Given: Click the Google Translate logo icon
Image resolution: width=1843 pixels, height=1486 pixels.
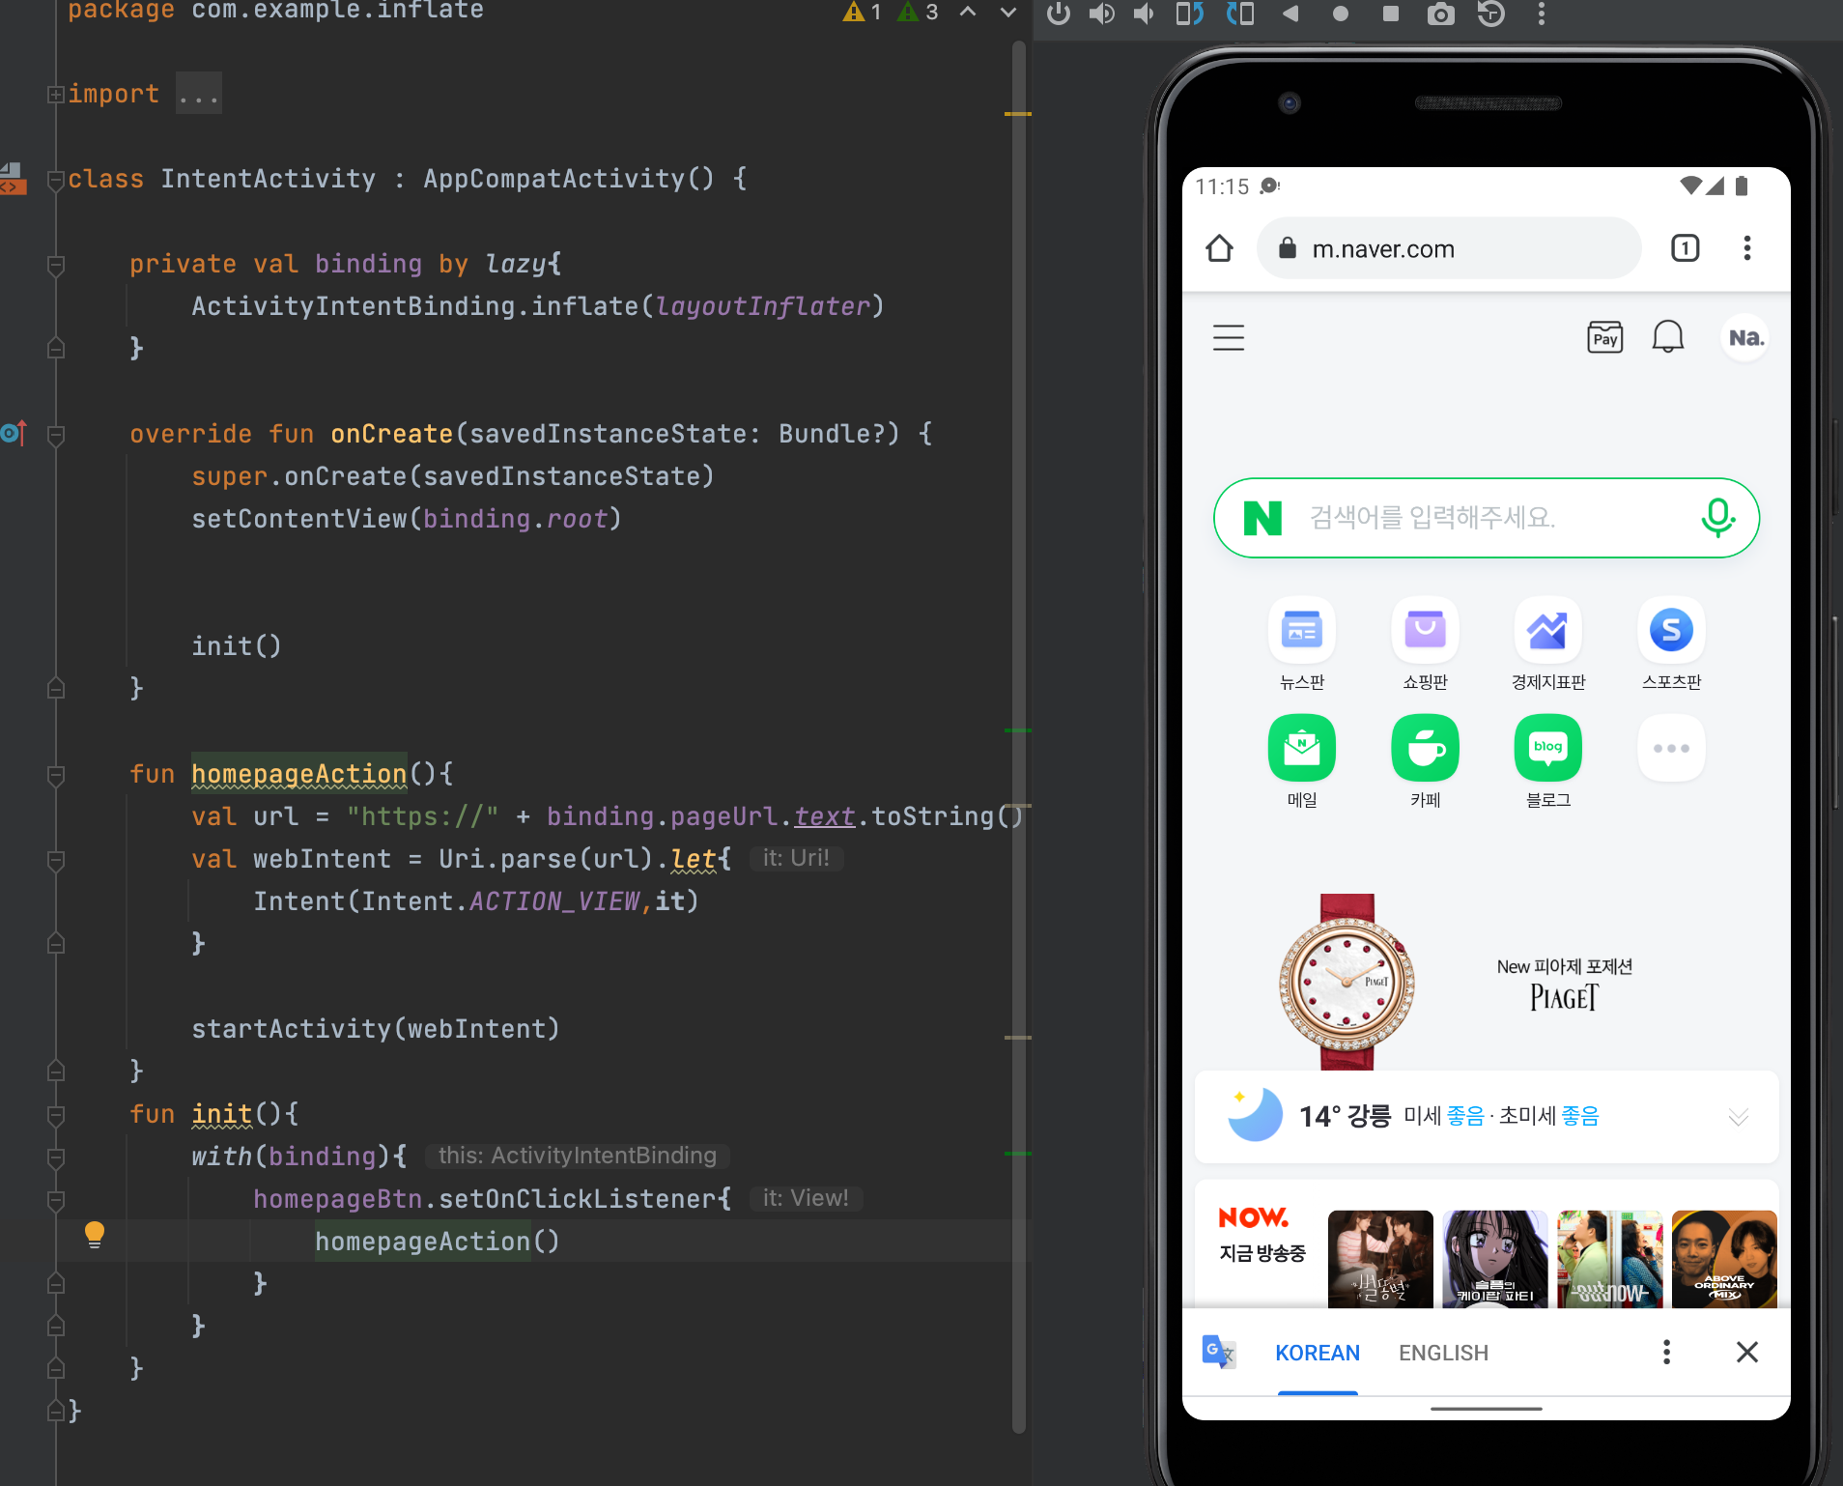Looking at the screenshot, I should point(1219,1352).
